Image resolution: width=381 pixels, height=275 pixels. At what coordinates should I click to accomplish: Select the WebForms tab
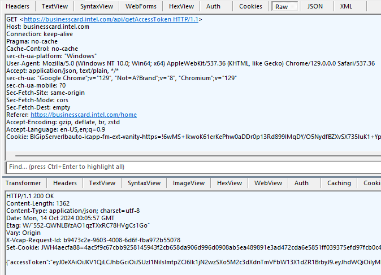(141, 6)
